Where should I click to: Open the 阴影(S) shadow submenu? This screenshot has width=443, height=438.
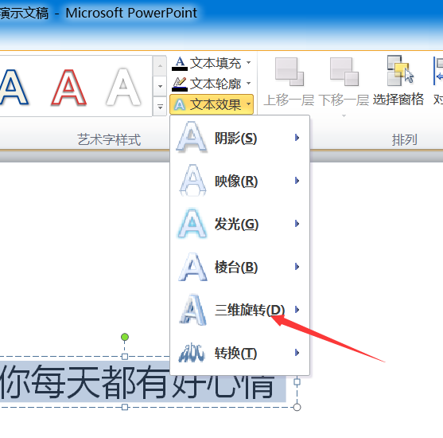(x=239, y=138)
